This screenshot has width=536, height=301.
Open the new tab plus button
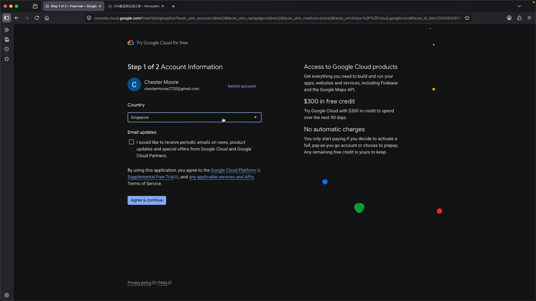click(x=173, y=6)
